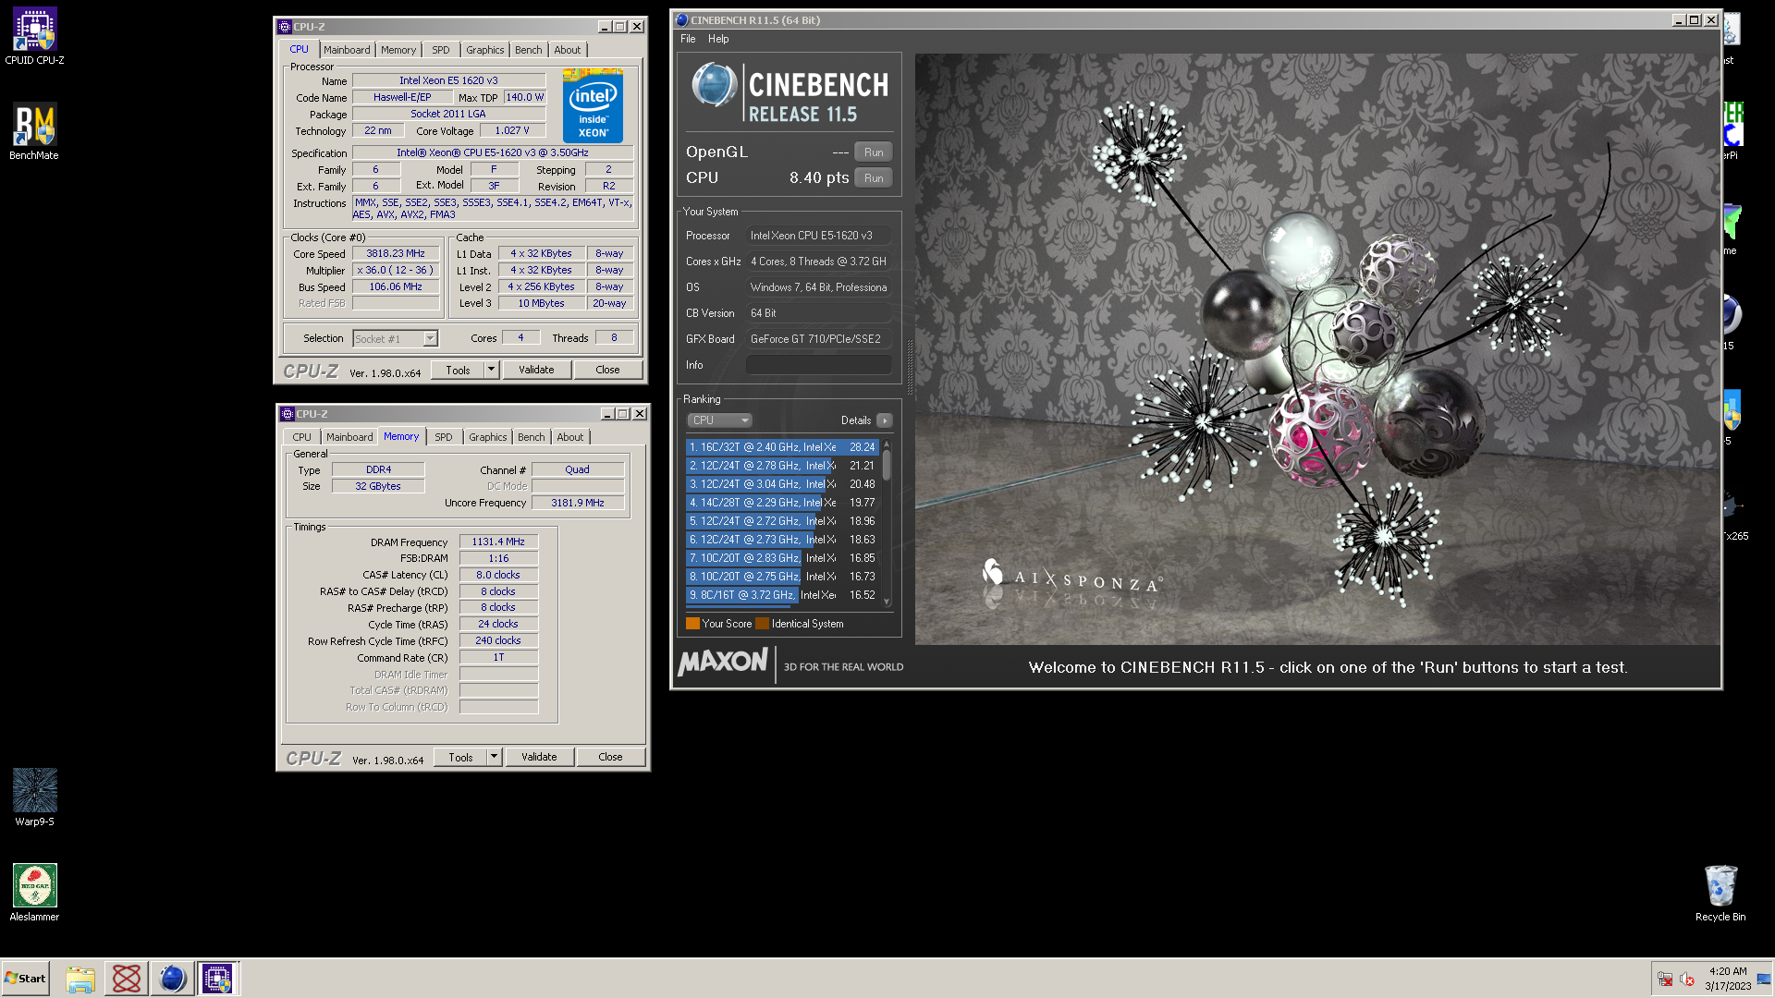The width and height of the screenshot is (1775, 998).
Task: Click Validate in upper CPU-Z window
Action: coord(536,370)
